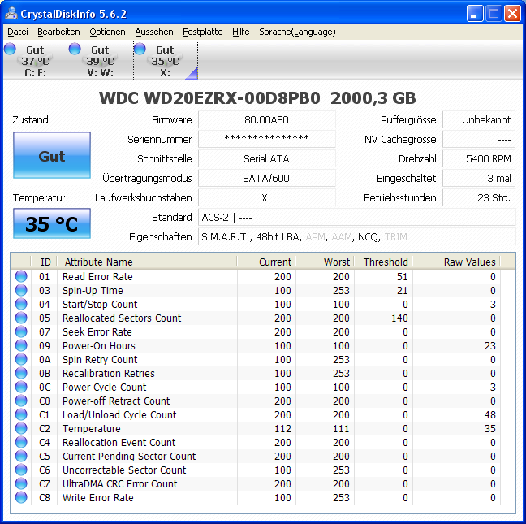Image resolution: width=526 pixels, height=524 pixels.
Task: Click status orb of Uncorrectable Sector Count
Action: click(x=21, y=470)
